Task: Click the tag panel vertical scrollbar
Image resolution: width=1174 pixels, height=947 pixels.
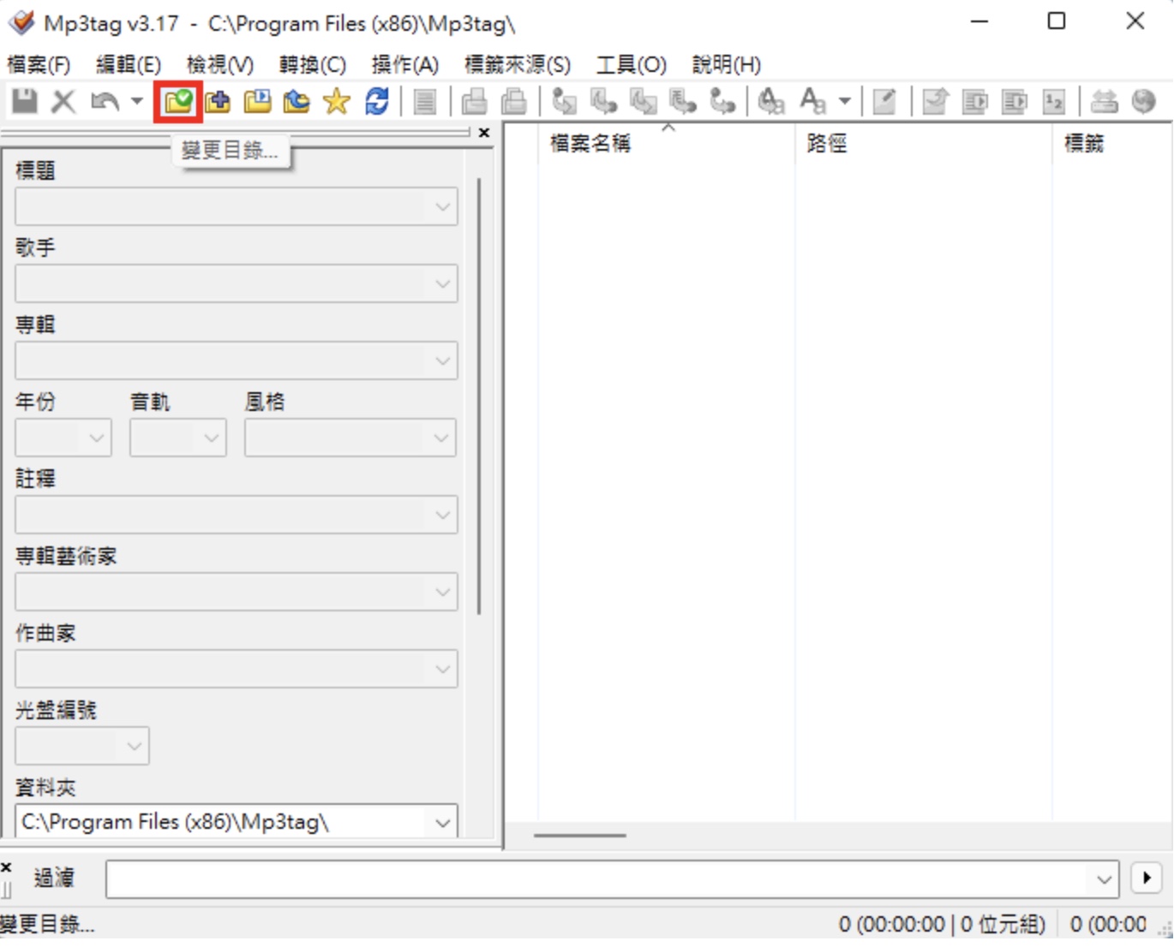Action: [x=479, y=395]
